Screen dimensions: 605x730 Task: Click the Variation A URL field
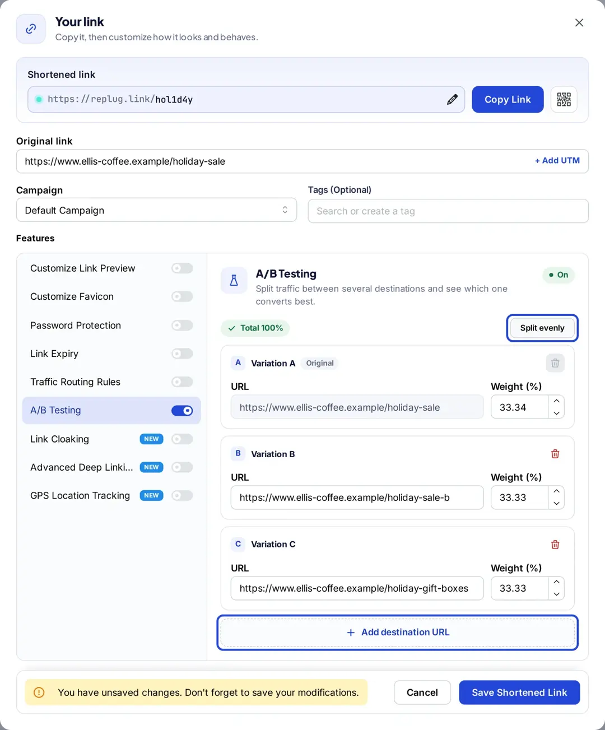pyautogui.click(x=357, y=407)
